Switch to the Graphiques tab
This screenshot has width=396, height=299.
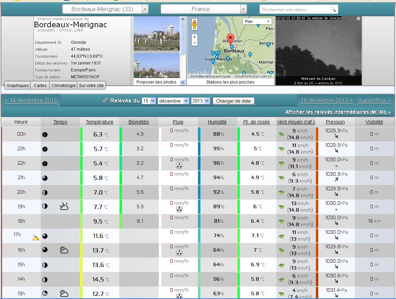[18, 85]
